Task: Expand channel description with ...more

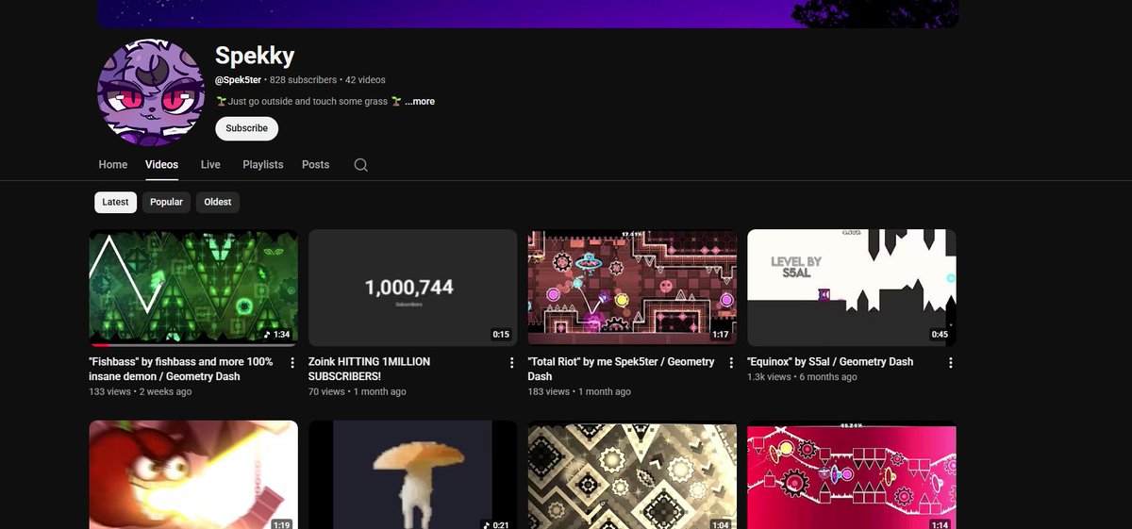Action: pos(420,102)
